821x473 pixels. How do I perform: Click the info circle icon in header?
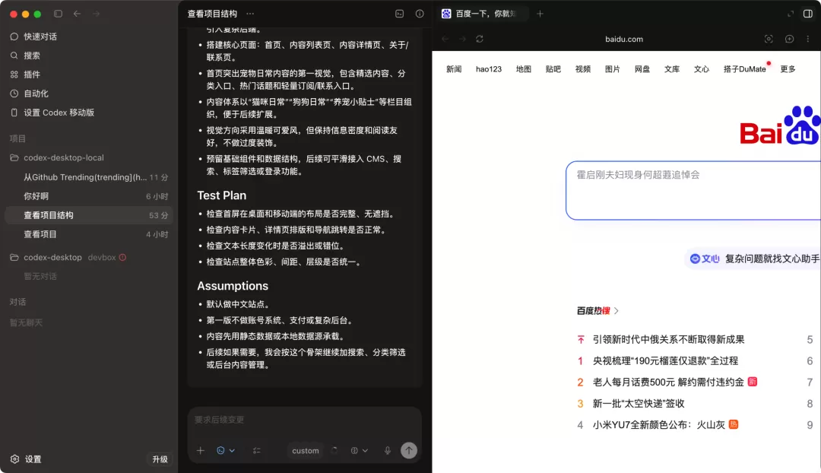point(420,14)
